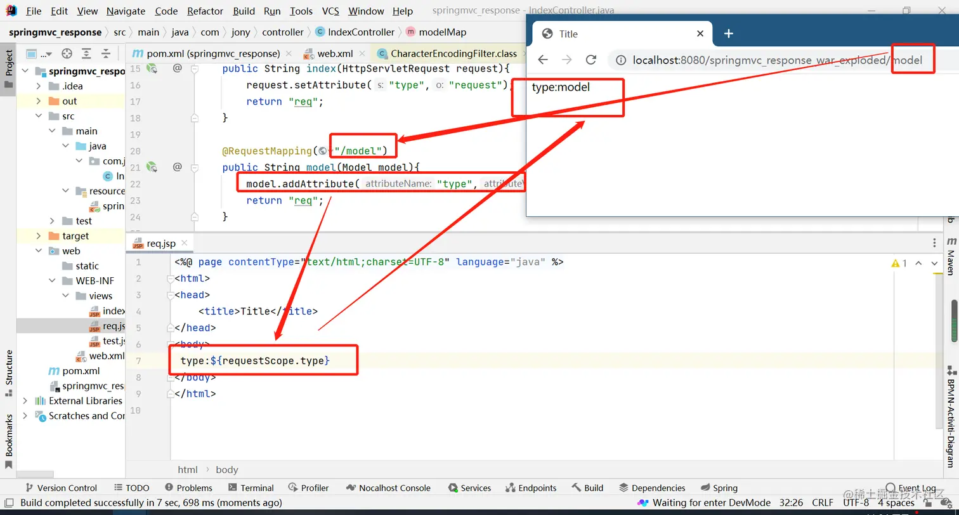The width and height of the screenshot is (959, 515).
Task: Expand the .idea folder
Action: click(38, 86)
